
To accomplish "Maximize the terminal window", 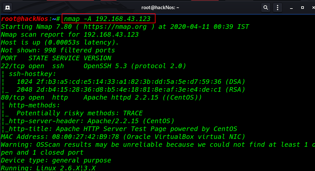I will pyautogui.click(x=302, y=8).
